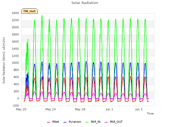Click the 1200 y-axis tick label
The width and height of the screenshot is (170, 127).
pyautogui.click(x=15, y=56)
